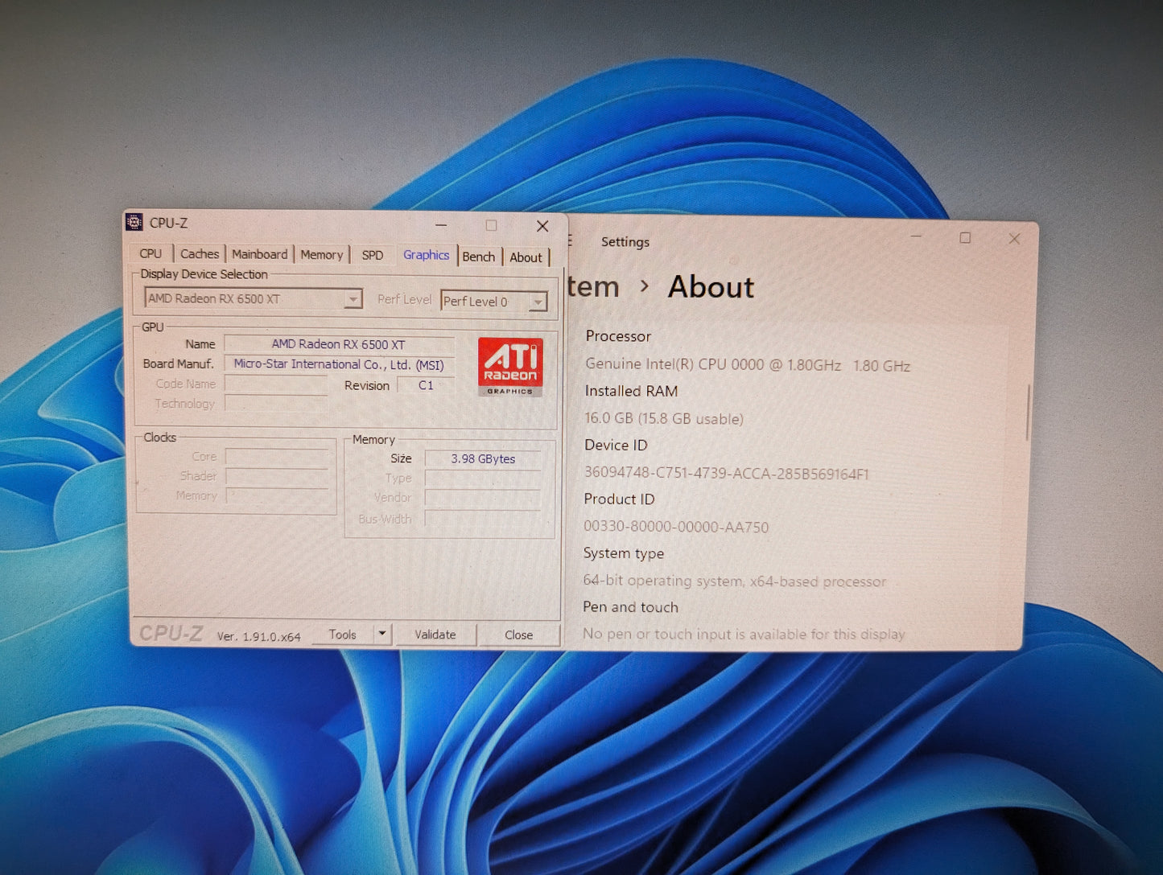This screenshot has width=1163, height=875.
Task: Click the Genuine Intel(R) CPU processor text
Action: click(748, 365)
